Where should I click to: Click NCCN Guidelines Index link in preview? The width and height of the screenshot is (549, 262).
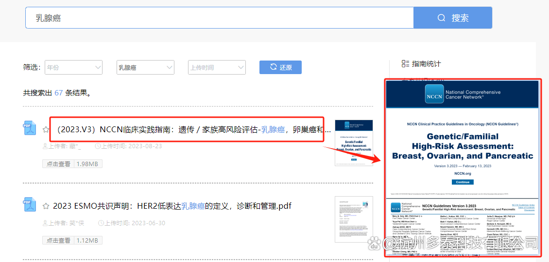(523, 205)
